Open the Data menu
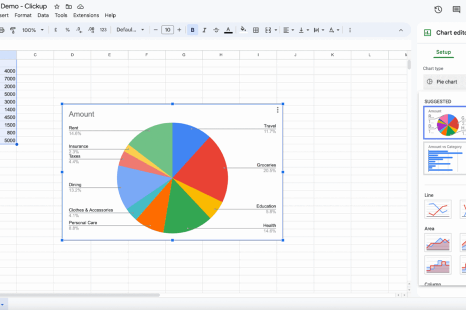 pyautogui.click(x=43, y=15)
